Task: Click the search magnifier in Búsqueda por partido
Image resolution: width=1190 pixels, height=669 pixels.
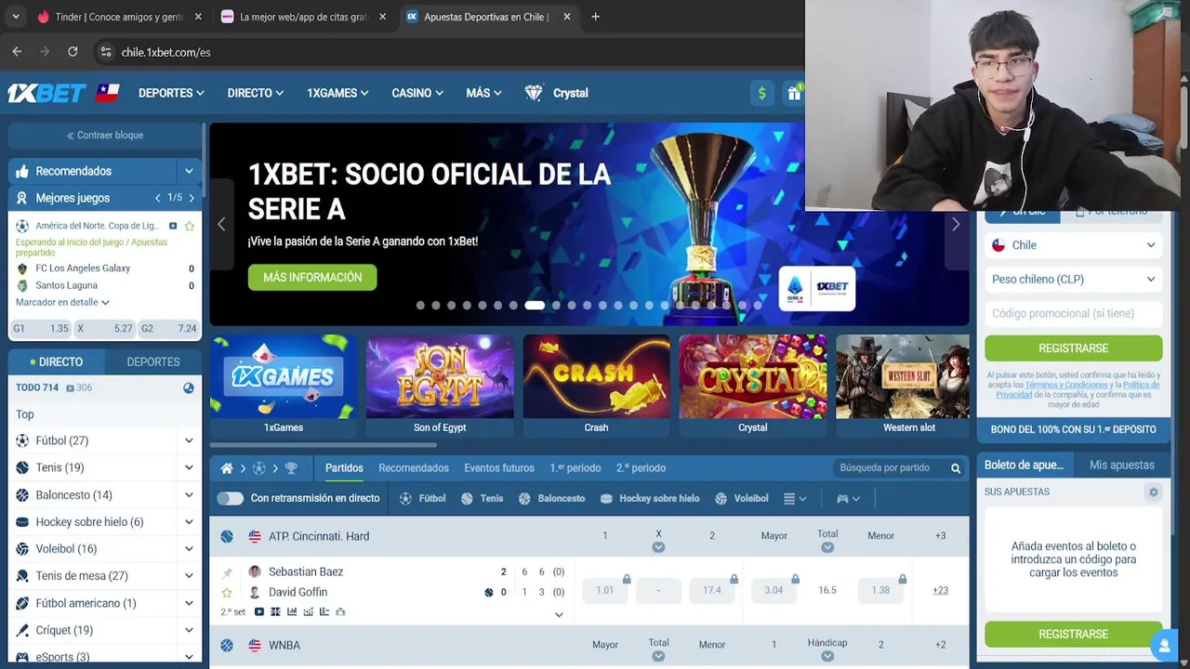Action: (956, 468)
